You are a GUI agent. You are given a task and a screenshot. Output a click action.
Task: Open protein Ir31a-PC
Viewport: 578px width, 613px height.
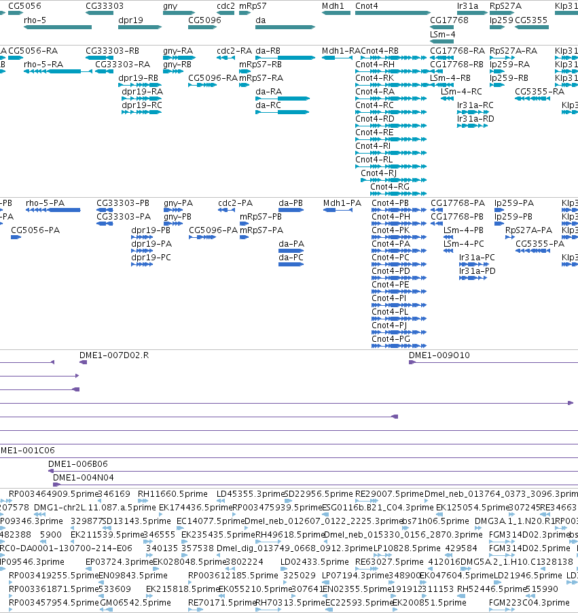tap(477, 258)
